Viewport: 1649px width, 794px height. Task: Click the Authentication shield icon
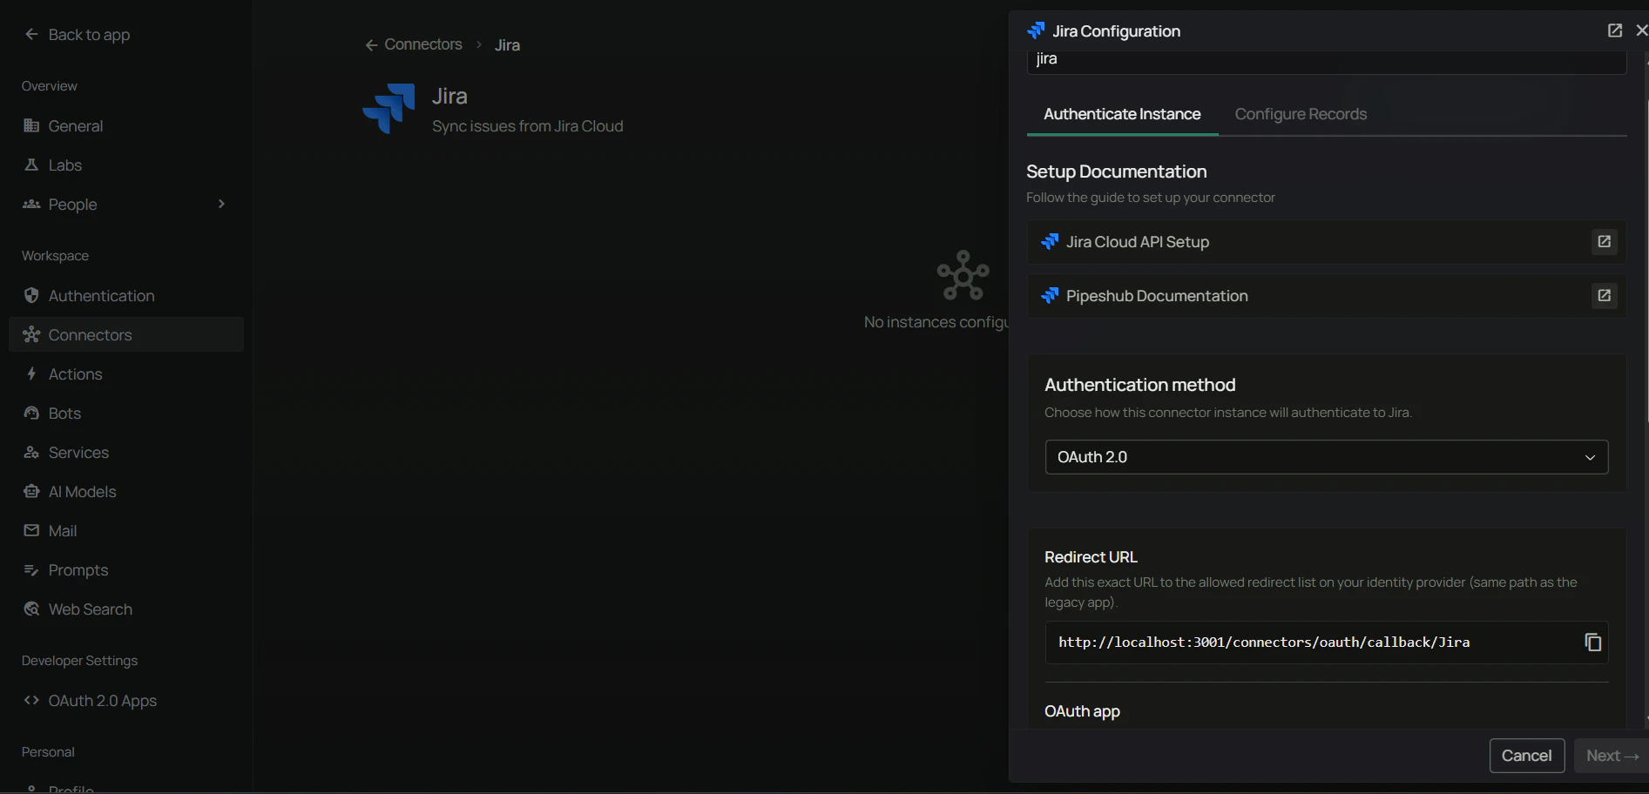[x=31, y=295]
